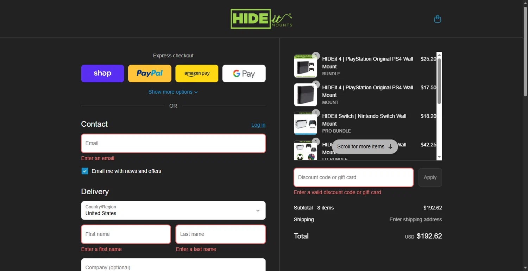Image resolution: width=528 pixels, height=271 pixels.
Task: Choose PayPal express checkout
Action: click(x=150, y=74)
